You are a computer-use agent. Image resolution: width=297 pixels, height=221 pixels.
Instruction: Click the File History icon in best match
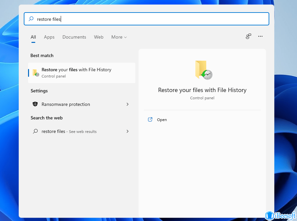(36, 73)
